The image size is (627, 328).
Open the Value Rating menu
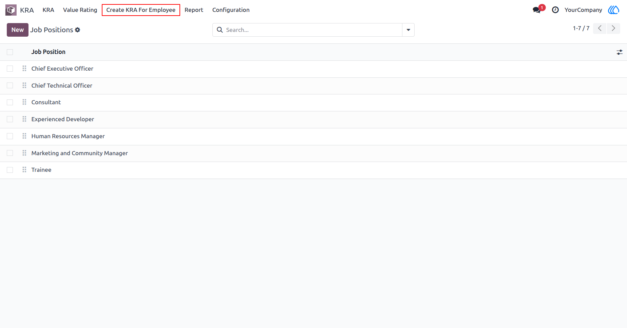point(80,10)
